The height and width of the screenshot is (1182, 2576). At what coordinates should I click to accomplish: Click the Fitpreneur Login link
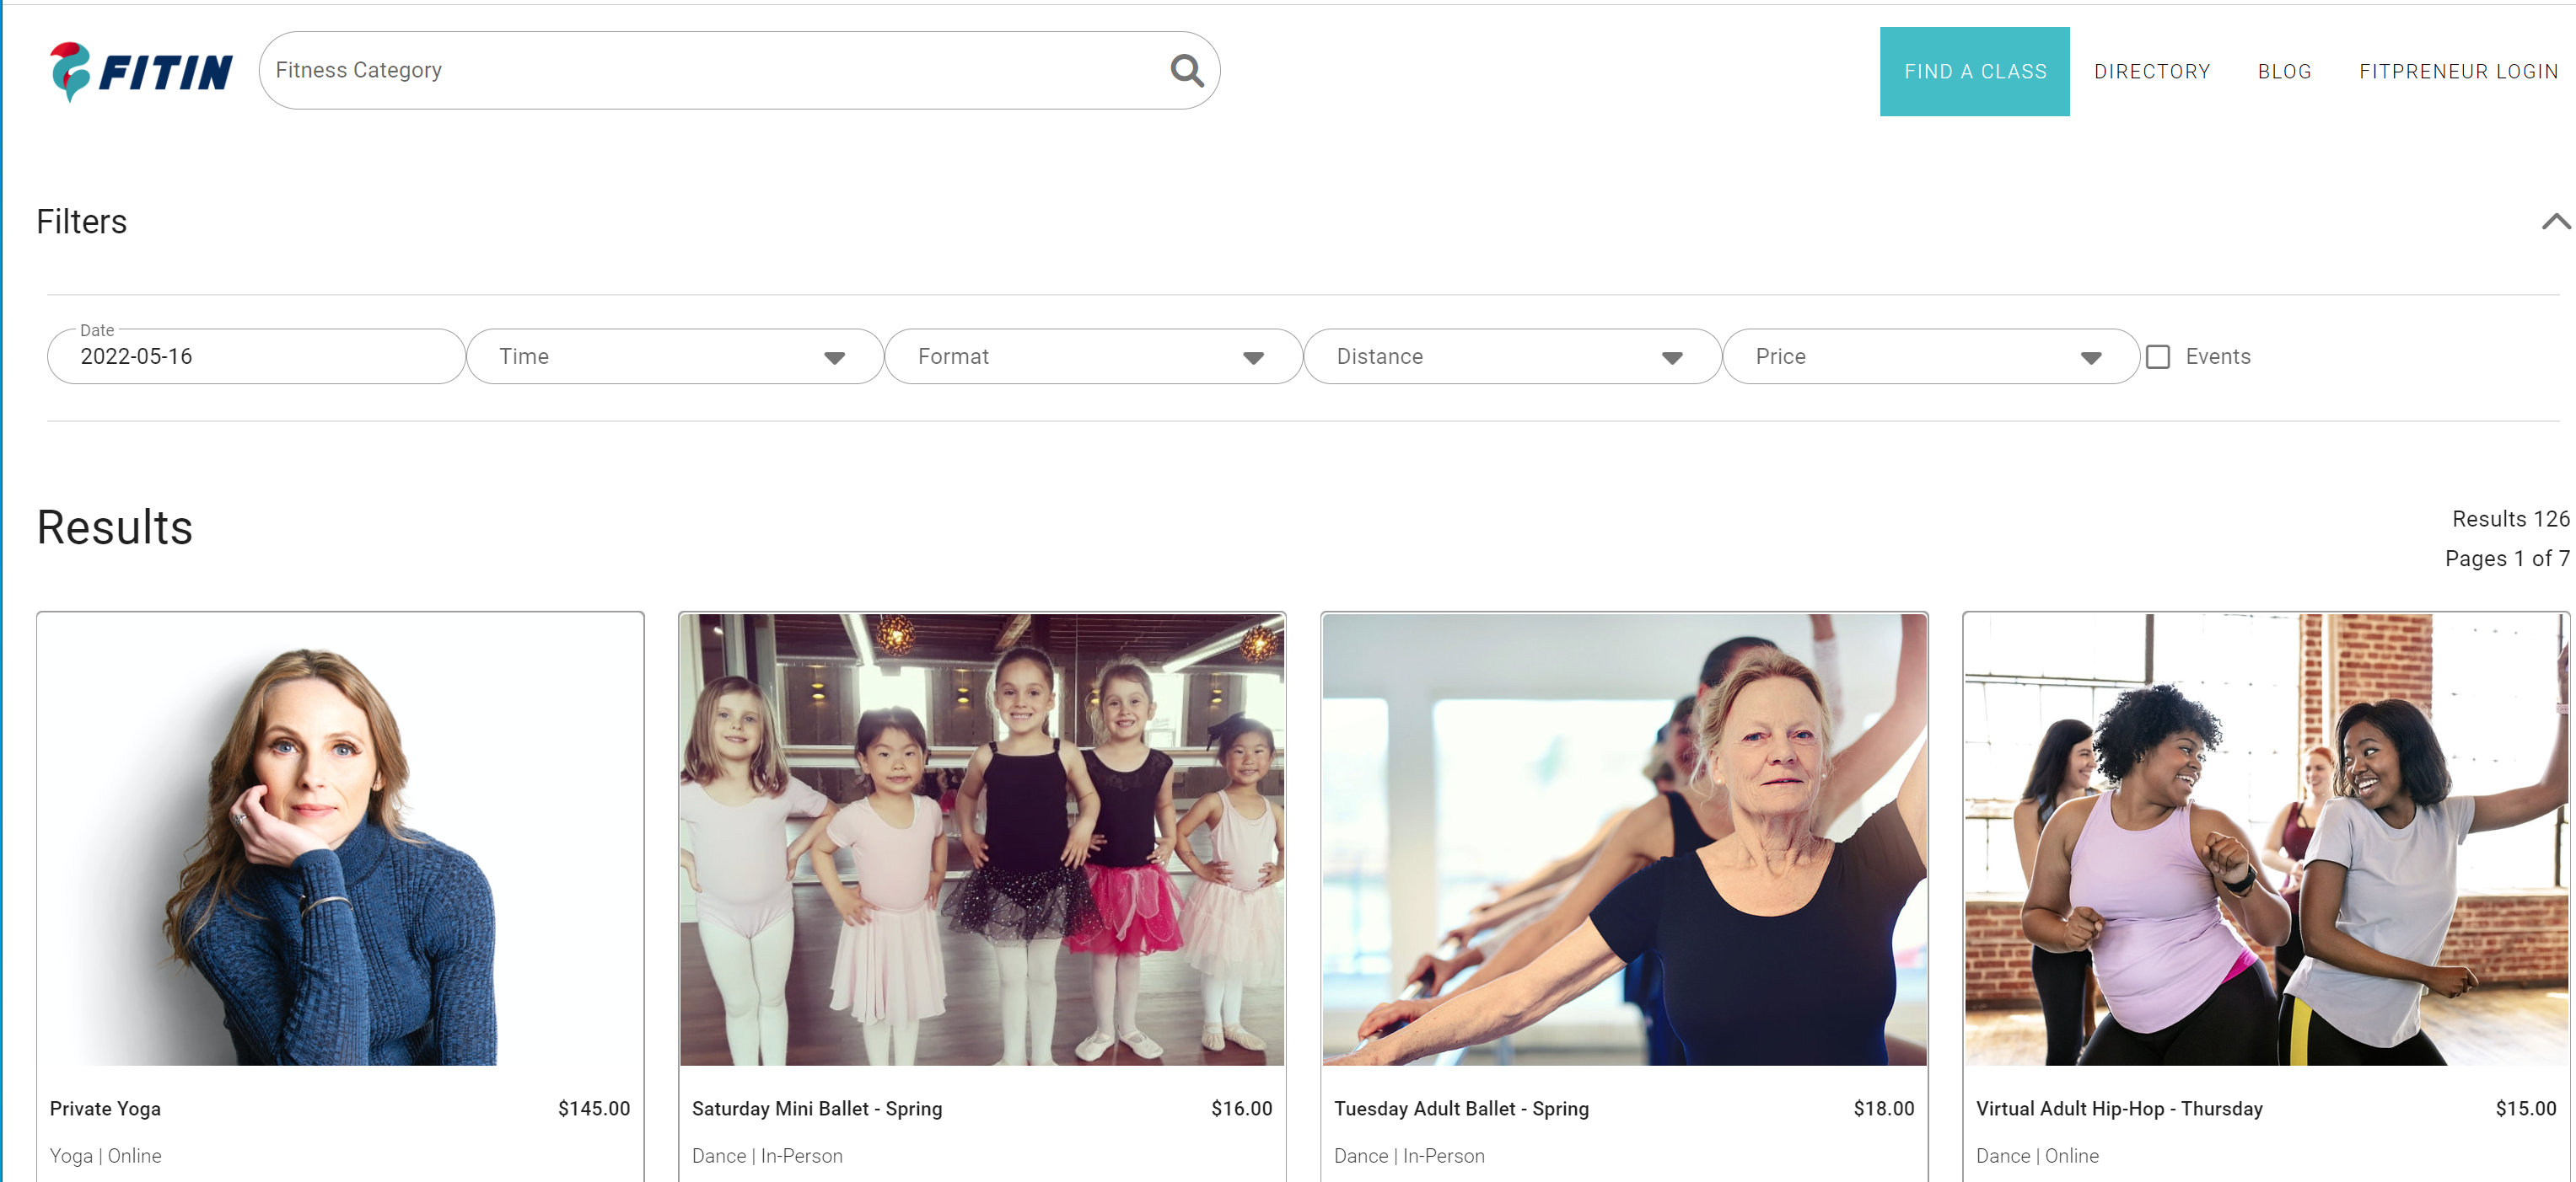point(2457,72)
